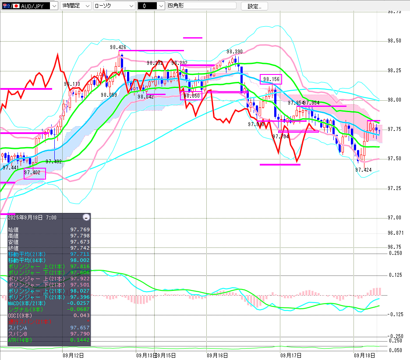The width and height of the screenshot is (410, 360).
Task: Select the MACD(9本/21本) row in data panel
Action: [48, 303]
